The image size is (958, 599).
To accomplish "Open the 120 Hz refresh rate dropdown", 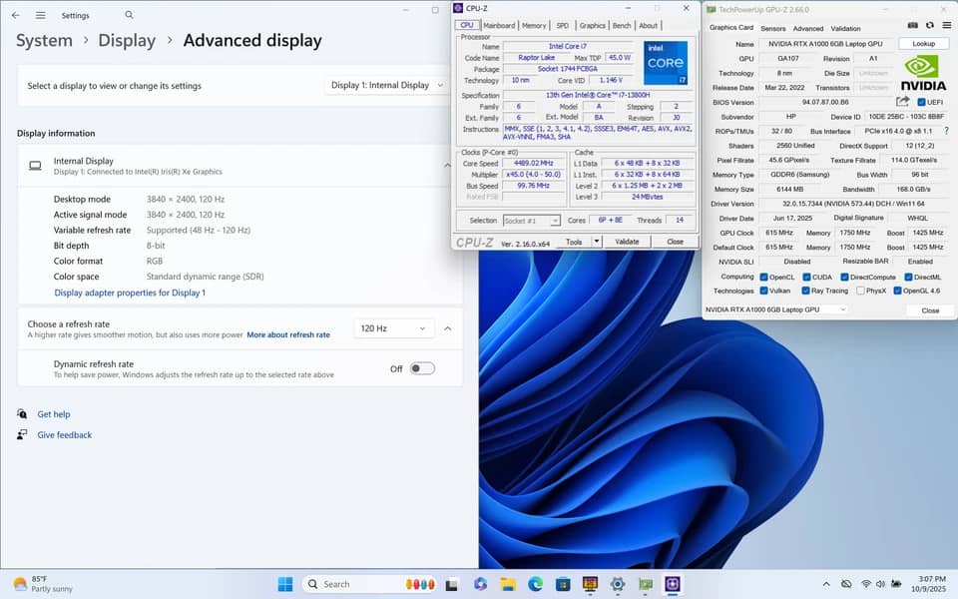I will tap(394, 328).
